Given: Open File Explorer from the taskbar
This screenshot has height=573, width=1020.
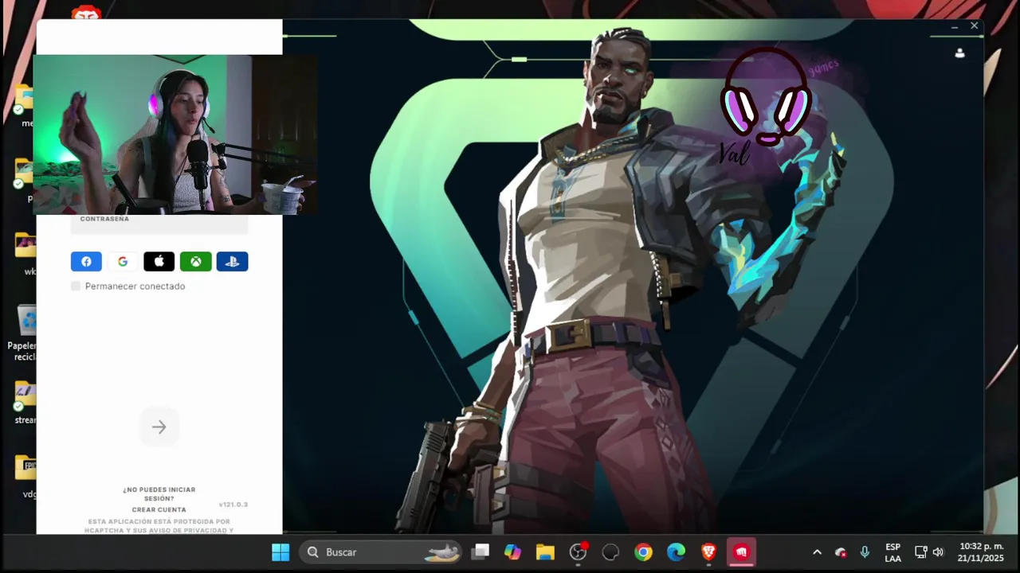Looking at the screenshot, I should (545, 552).
